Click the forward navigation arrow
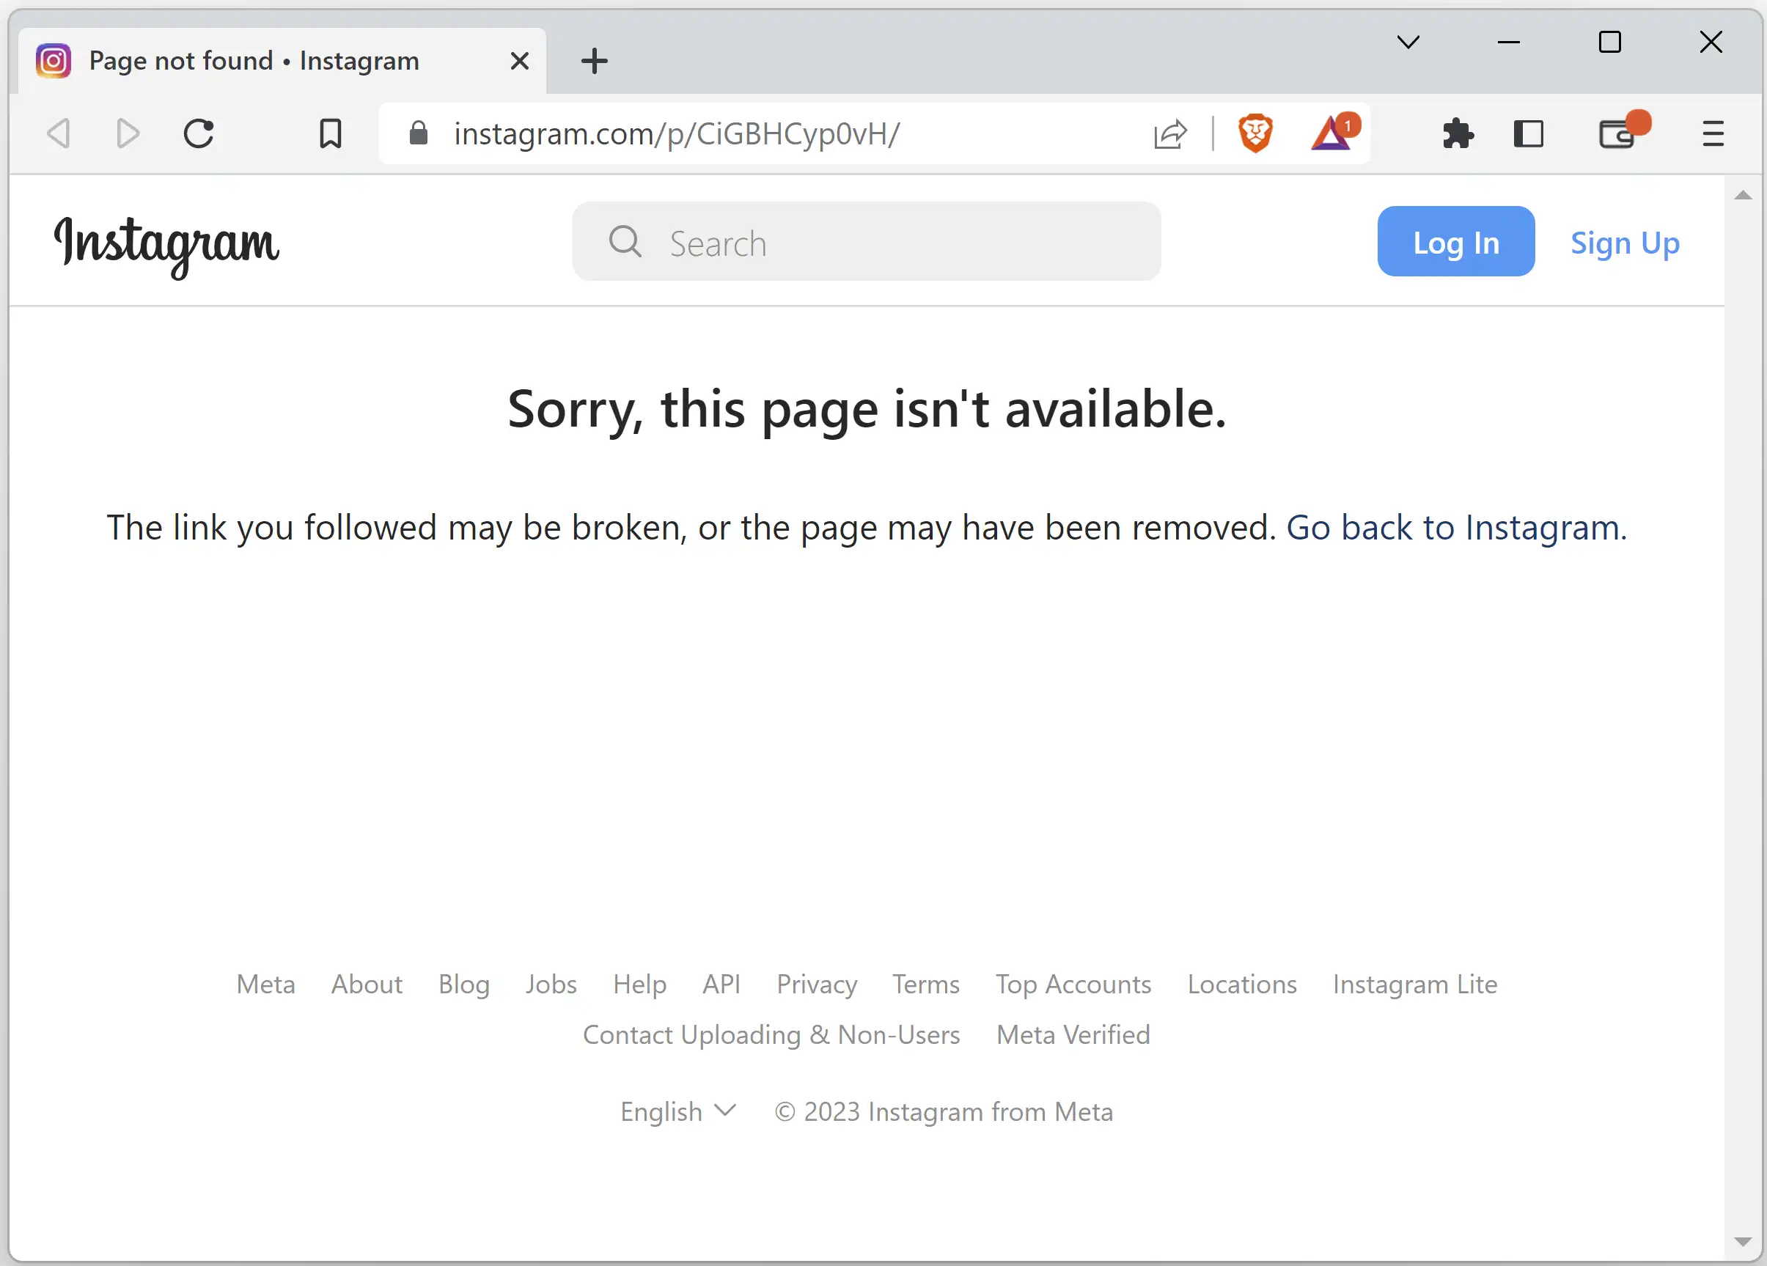The width and height of the screenshot is (1767, 1266). [128, 133]
